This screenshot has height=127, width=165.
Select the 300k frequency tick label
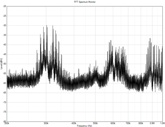pyautogui.click(x=46, y=123)
